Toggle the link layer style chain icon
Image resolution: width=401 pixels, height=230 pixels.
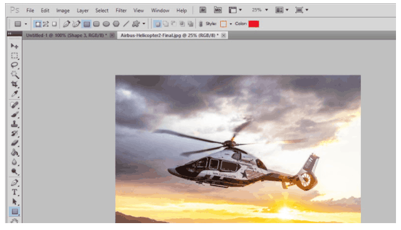point(200,24)
